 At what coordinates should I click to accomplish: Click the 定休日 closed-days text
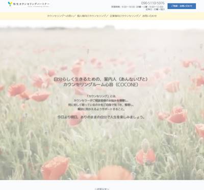click(x=155, y=9)
